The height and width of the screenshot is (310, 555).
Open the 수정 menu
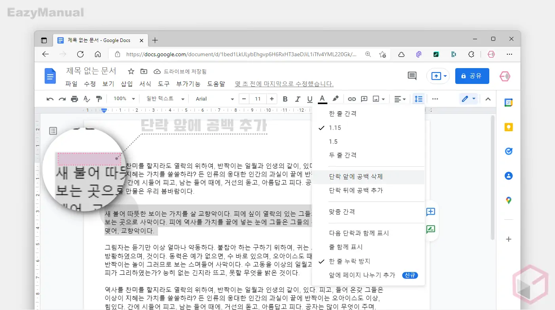tap(90, 84)
